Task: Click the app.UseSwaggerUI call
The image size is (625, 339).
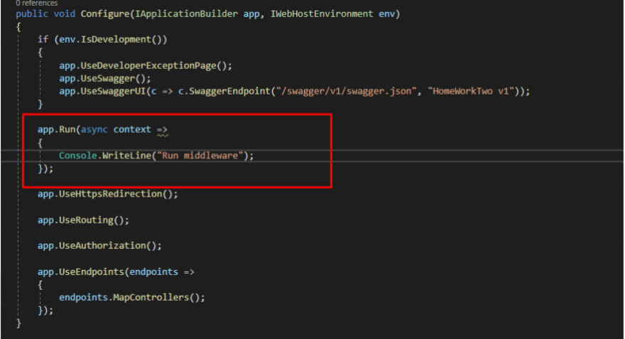Action: pyautogui.click(x=102, y=92)
